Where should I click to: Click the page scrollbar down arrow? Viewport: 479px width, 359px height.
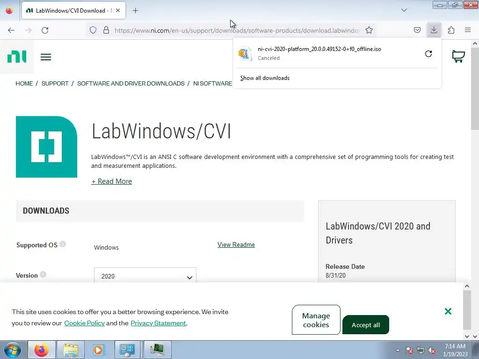coord(475,337)
